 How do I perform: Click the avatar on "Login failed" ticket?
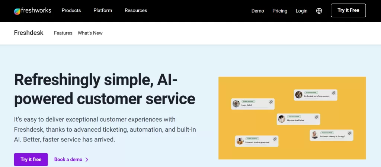click(x=236, y=104)
